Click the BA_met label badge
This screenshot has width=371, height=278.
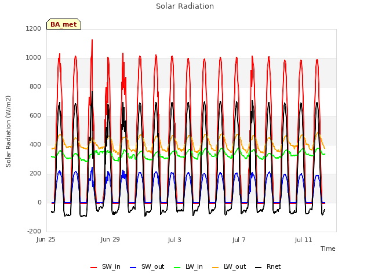tap(64, 24)
